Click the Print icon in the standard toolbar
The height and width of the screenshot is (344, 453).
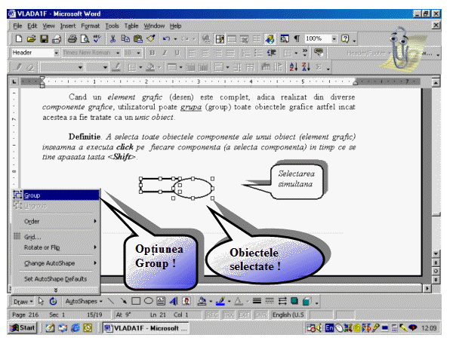(x=72, y=38)
